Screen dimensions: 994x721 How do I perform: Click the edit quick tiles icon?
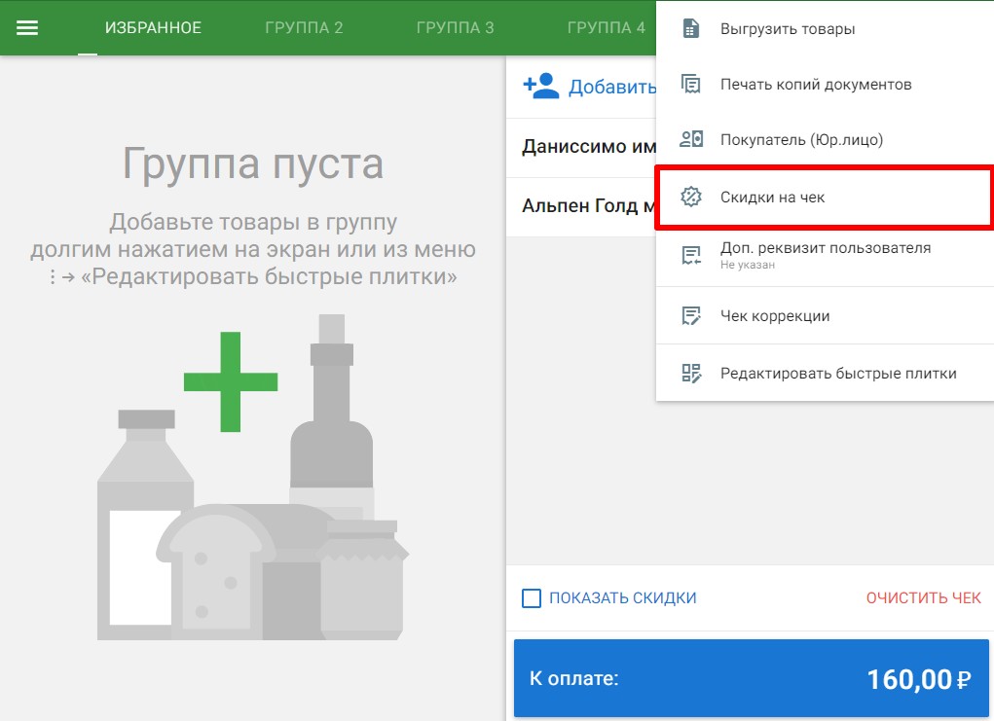pyautogui.click(x=691, y=374)
